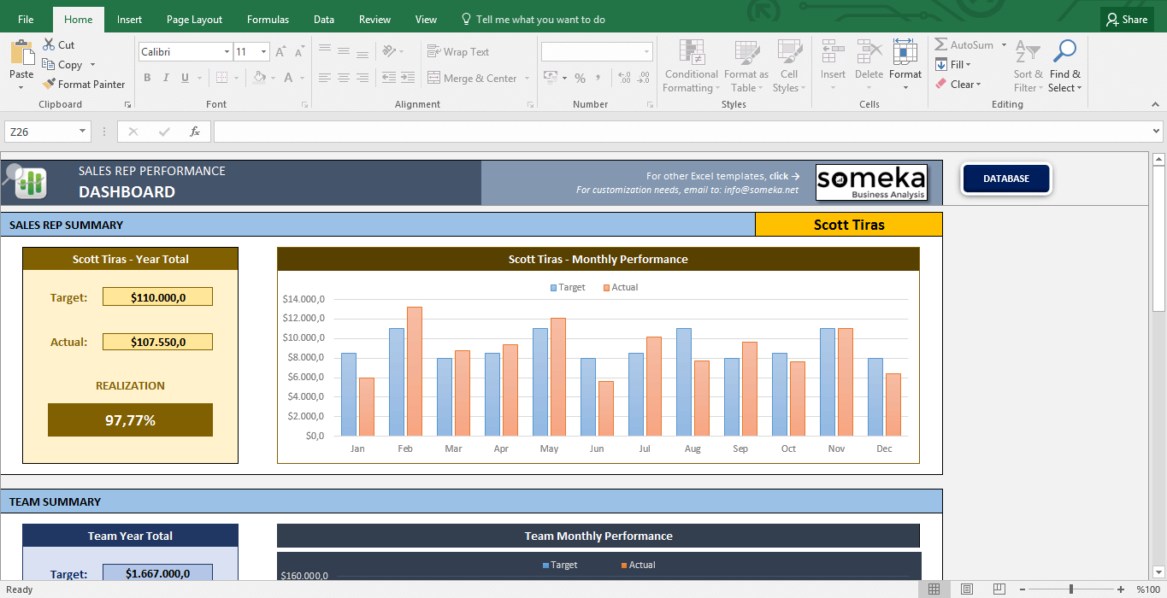This screenshot has width=1167, height=598.
Task: Open the font size dropdown
Action: pyautogui.click(x=263, y=52)
